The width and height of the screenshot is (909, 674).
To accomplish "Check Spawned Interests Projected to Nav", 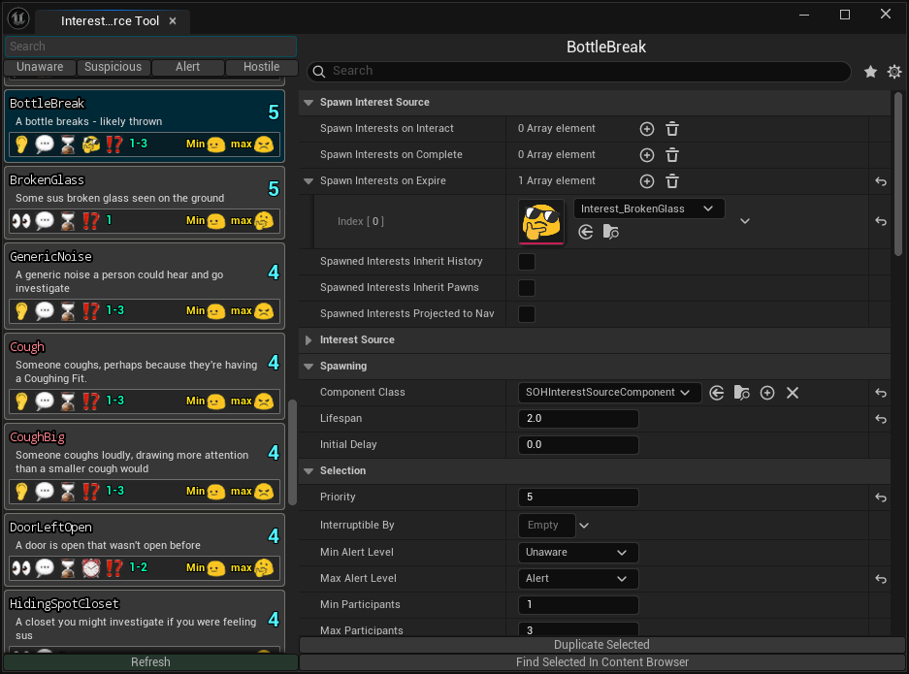I will coord(527,314).
